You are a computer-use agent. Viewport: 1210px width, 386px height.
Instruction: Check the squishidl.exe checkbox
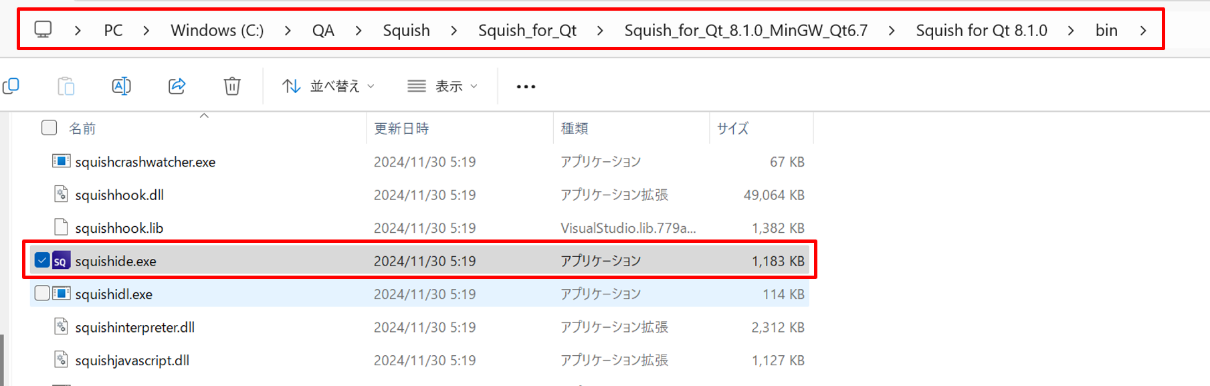point(41,294)
